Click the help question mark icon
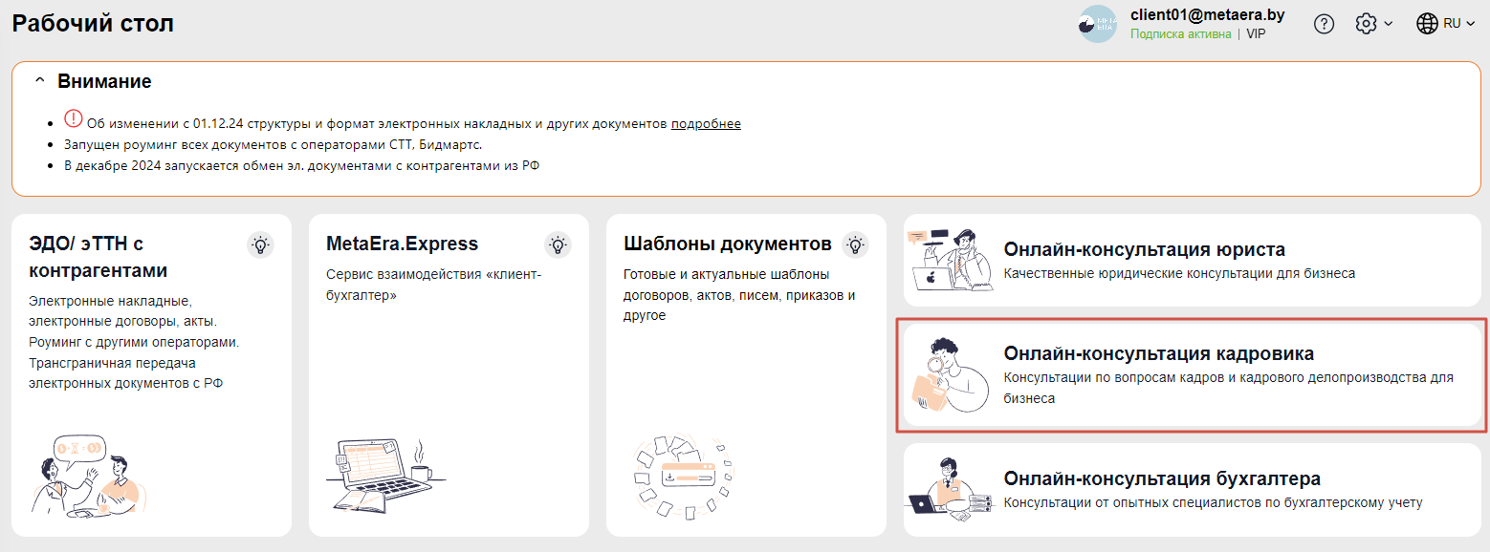 coord(1324,24)
